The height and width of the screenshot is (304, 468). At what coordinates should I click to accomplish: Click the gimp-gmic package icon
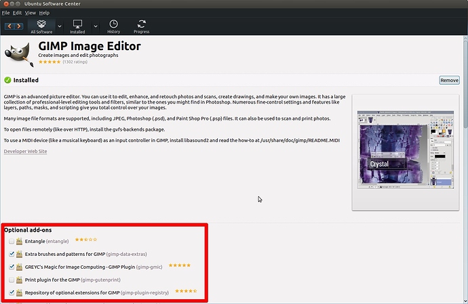click(x=20, y=267)
